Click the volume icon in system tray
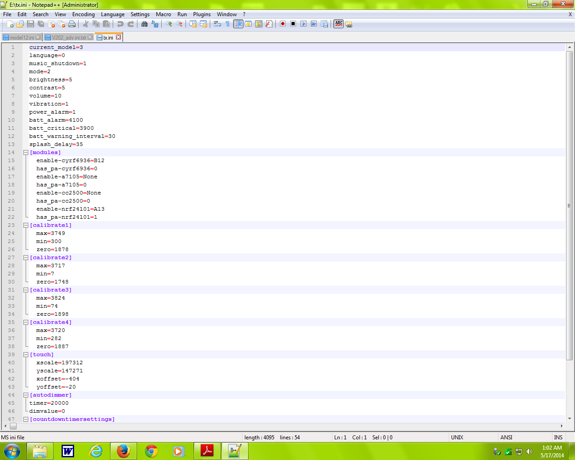The width and height of the screenshot is (575, 460). (529, 451)
